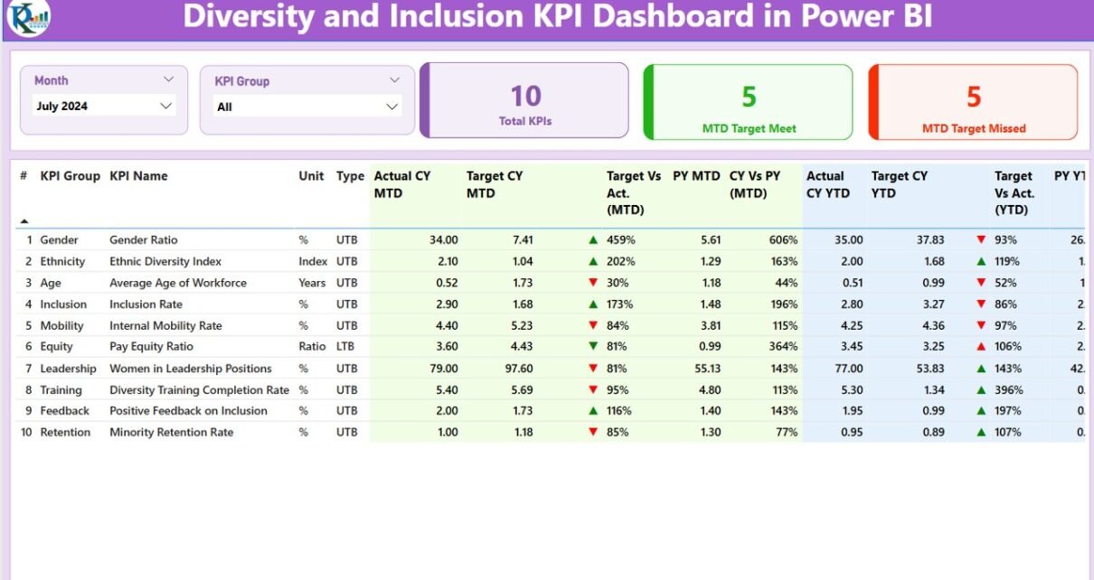This screenshot has height=580, width=1094.
Task: Select Internal Mobility Rate cell
Action: tap(165, 325)
